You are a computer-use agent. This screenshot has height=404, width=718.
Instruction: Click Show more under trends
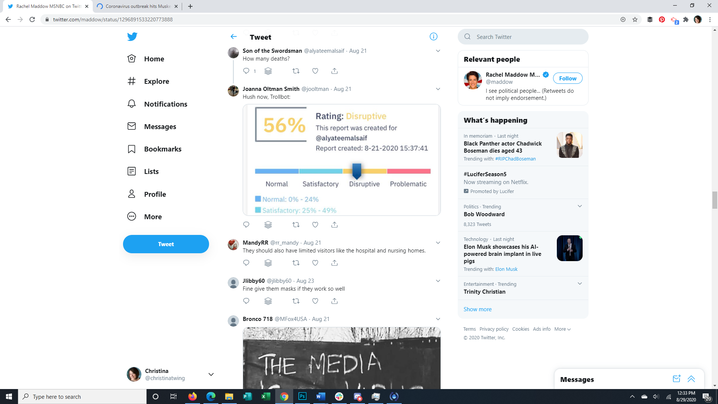[477, 309]
